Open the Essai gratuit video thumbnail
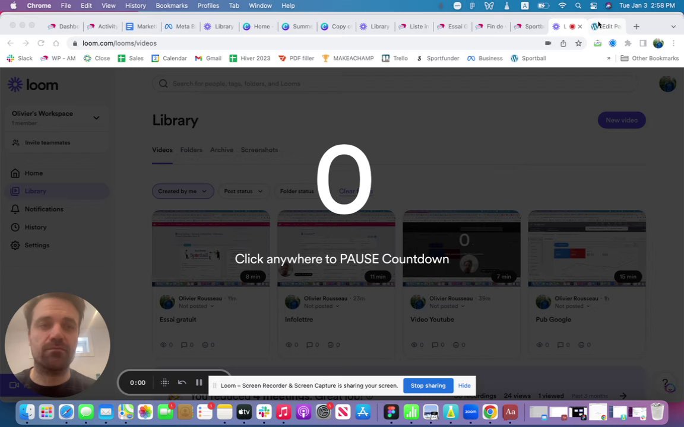 (211, 248)
